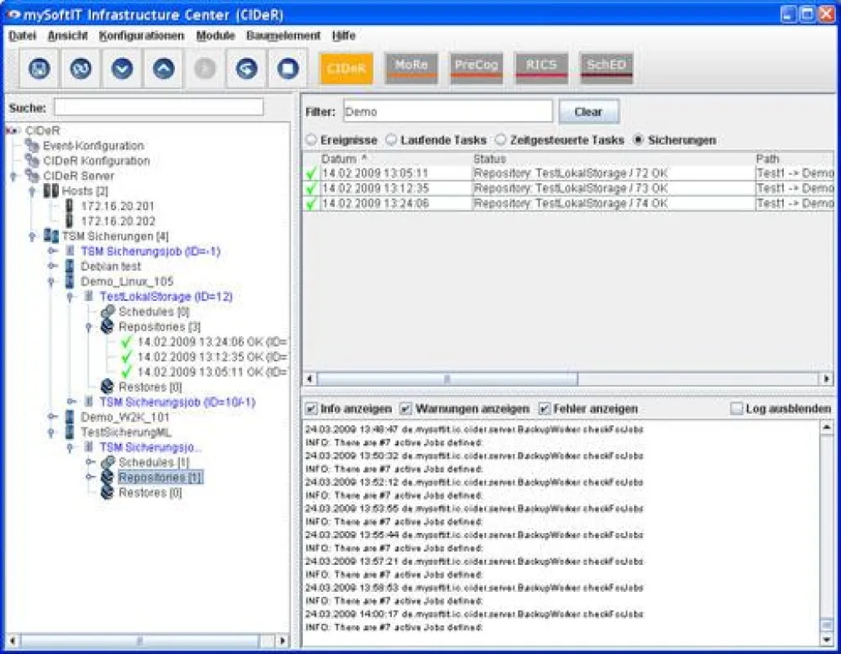Switch to the CIDeR module button

[x=347, y=68]
